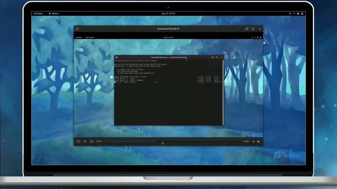Open the three-dot menu in Videos header
This screenshot has height=189, width=337.
(253, 29)
